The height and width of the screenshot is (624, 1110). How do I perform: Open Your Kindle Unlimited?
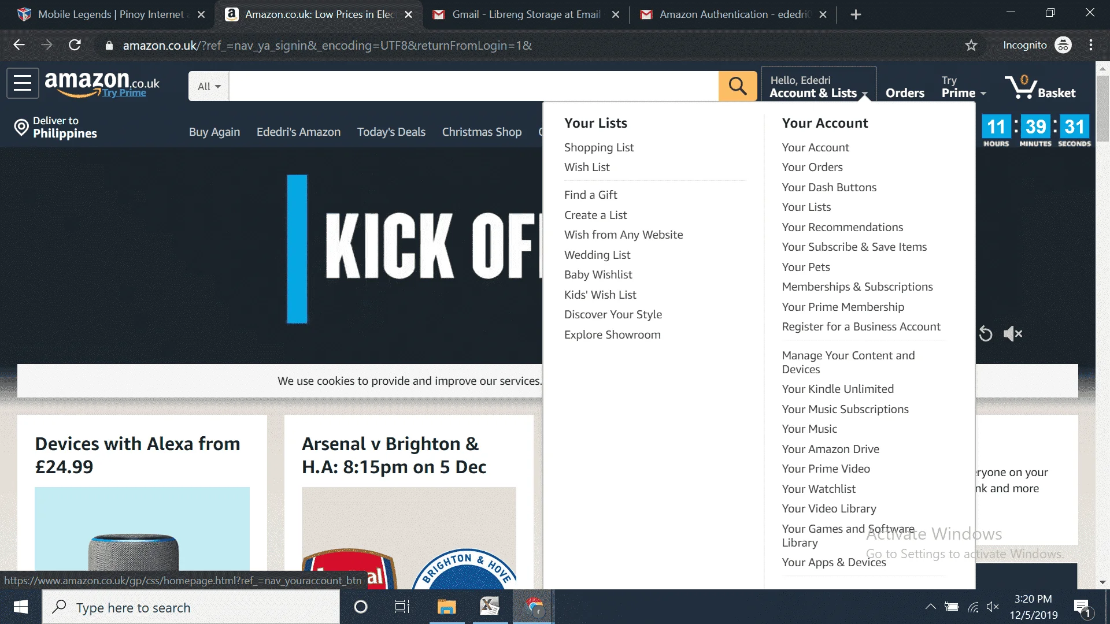[838, 389]
